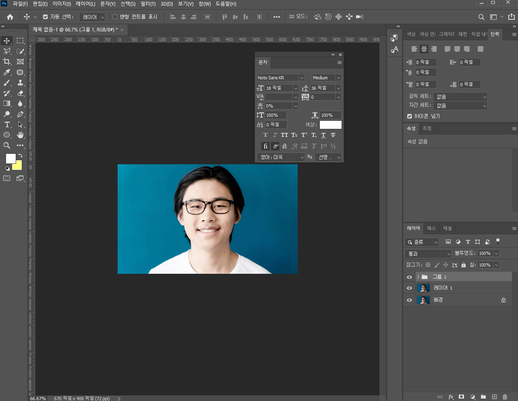
Task: Open the Character panel menu
Action: [340, 63]
